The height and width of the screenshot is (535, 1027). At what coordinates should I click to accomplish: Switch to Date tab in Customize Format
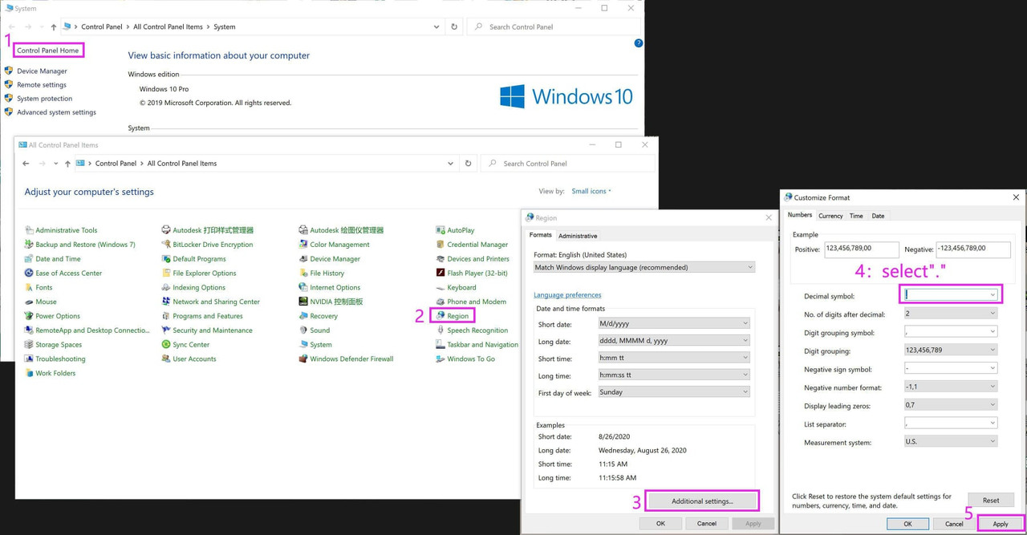[878, 216]
